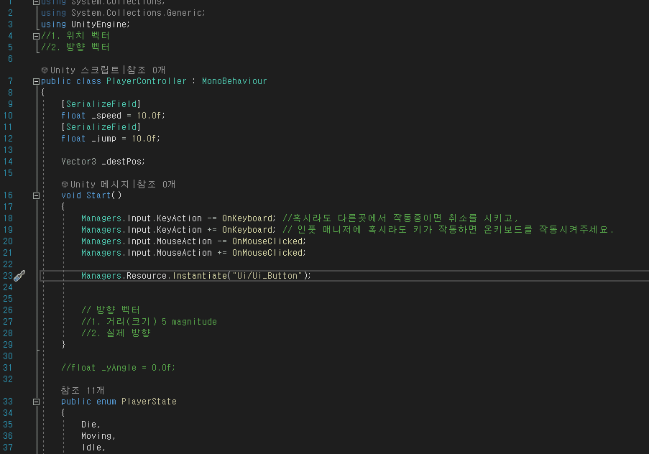Collapse the PlayerController class outline
Screen dimensions: 649x454
[36, 81]
